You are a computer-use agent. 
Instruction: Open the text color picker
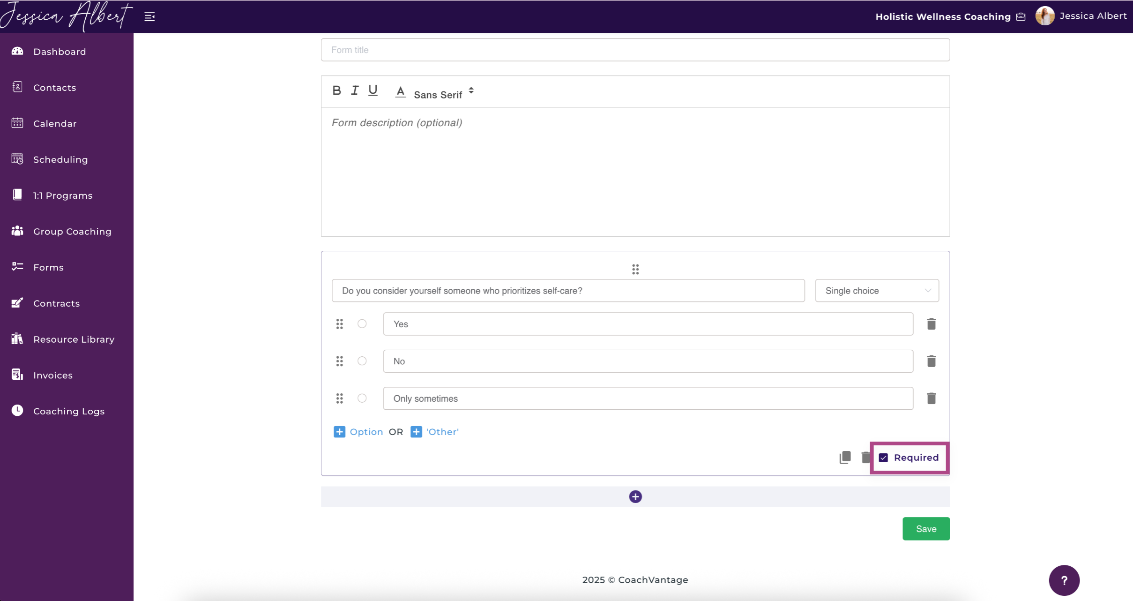tap(400, 91)
